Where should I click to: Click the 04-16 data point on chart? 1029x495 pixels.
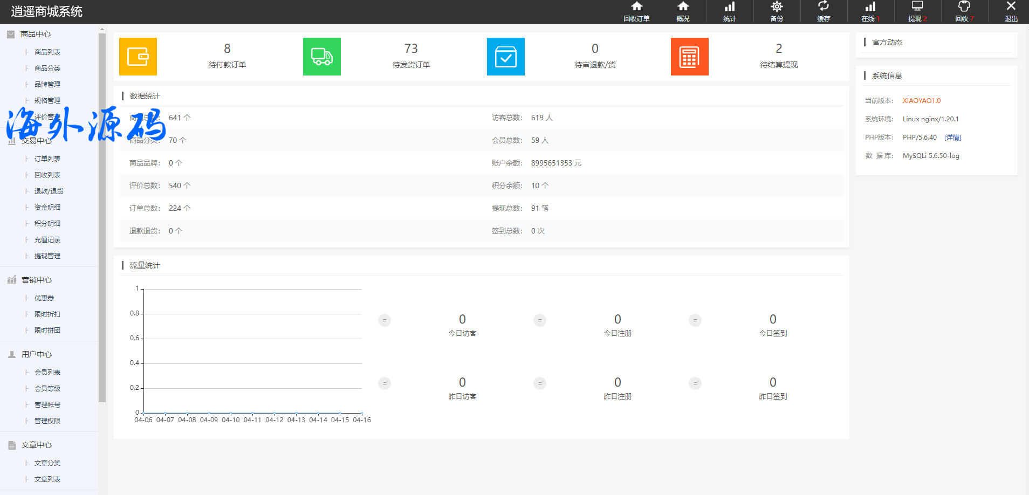(362, 413)
